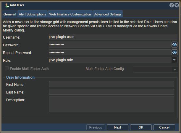Image resolution: width=181 pixels, height=133 pixels.
Task: Click the Username: label
Action: click(x=12, y=37)
